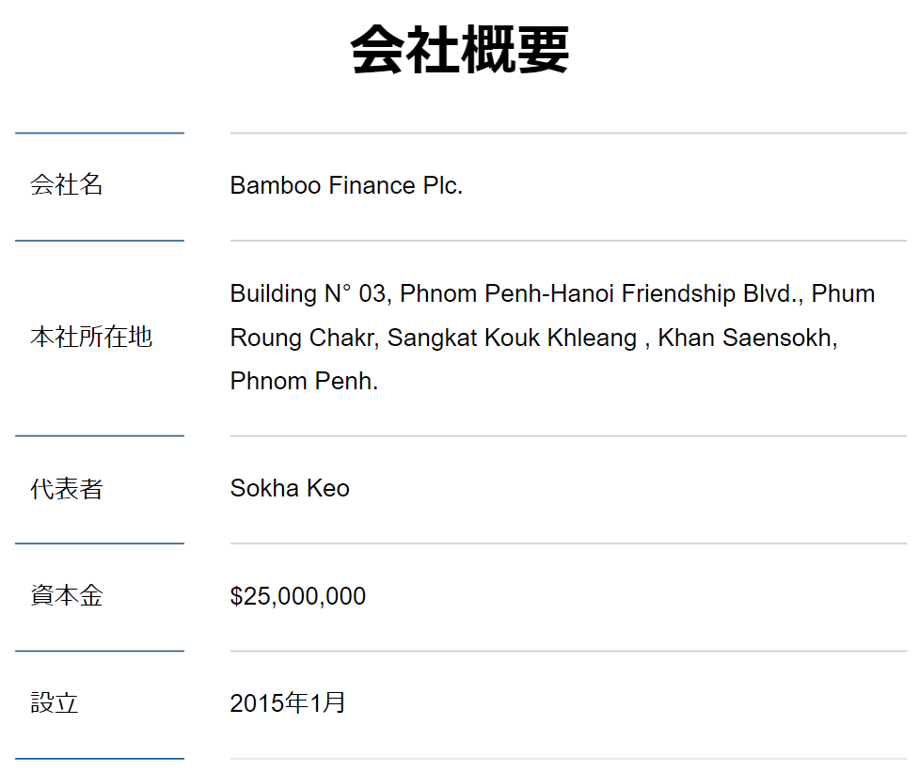Click the 2015年1月 establishment date
The height and width of the screenshot is (772, 919).
(288, 702)
